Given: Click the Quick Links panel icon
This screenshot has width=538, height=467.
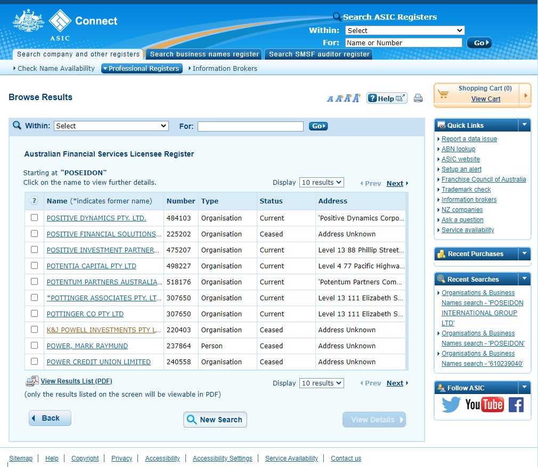Looking at the screenshot, I should point(441,125).
